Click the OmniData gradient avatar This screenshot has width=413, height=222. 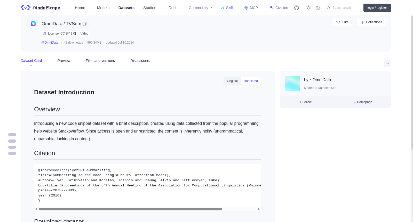coord(293,84)
